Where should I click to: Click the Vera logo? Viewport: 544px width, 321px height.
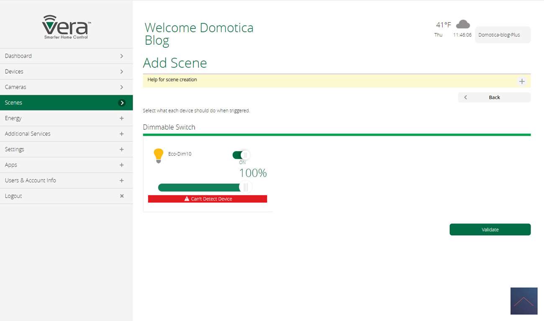tap(66, 27)
